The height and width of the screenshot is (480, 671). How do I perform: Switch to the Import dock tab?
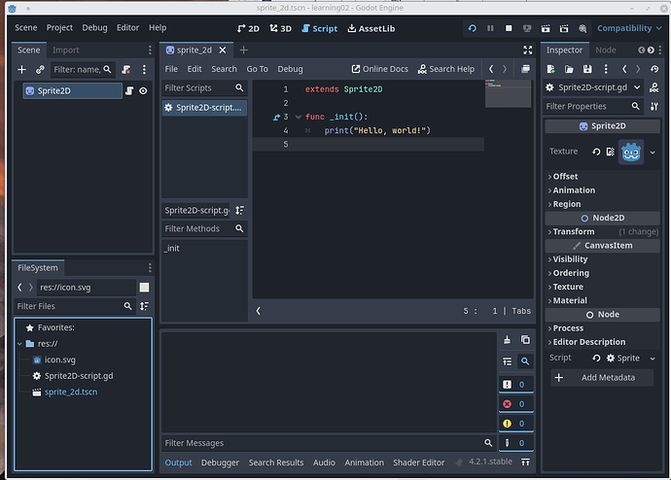point(66,50)
